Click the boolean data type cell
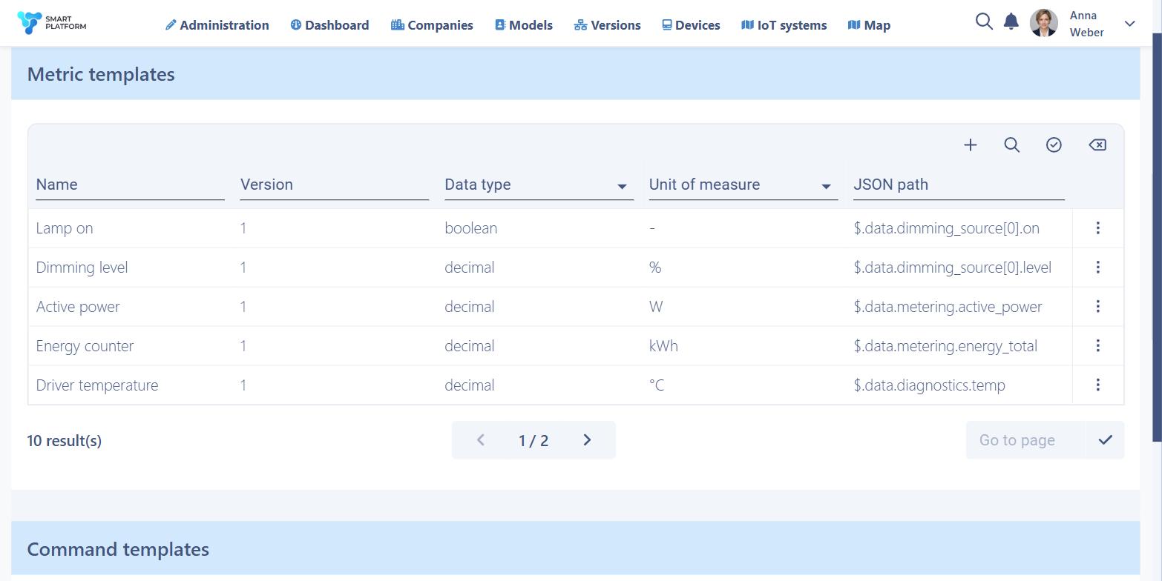The image size is (1162, 581). click(471, 228)
